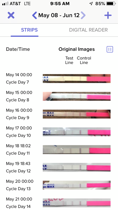Image resolution: width=118 pixels, height=210 pixels.
Task: Tap the Original Images header
Action: pyautogui.click(x=76, y=49)
